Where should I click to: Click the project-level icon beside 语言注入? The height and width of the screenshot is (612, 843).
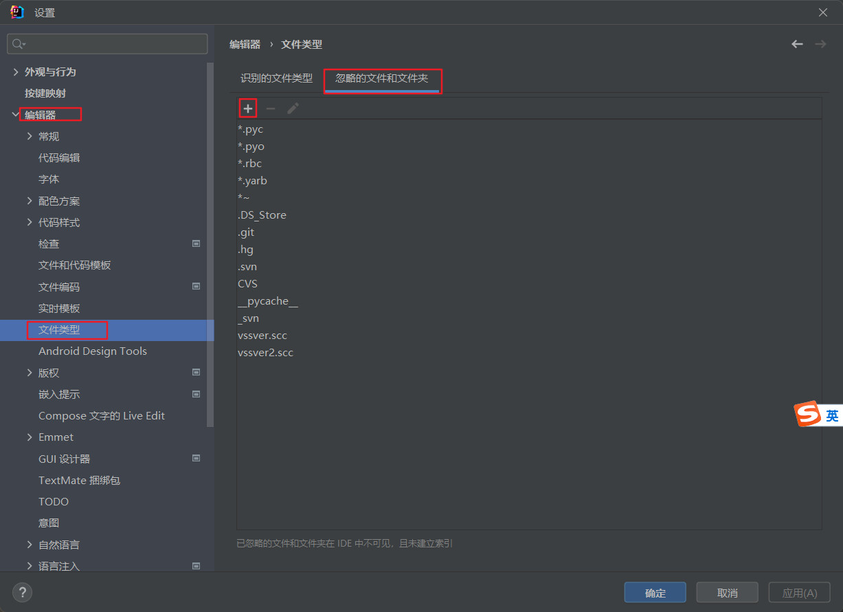196,566
